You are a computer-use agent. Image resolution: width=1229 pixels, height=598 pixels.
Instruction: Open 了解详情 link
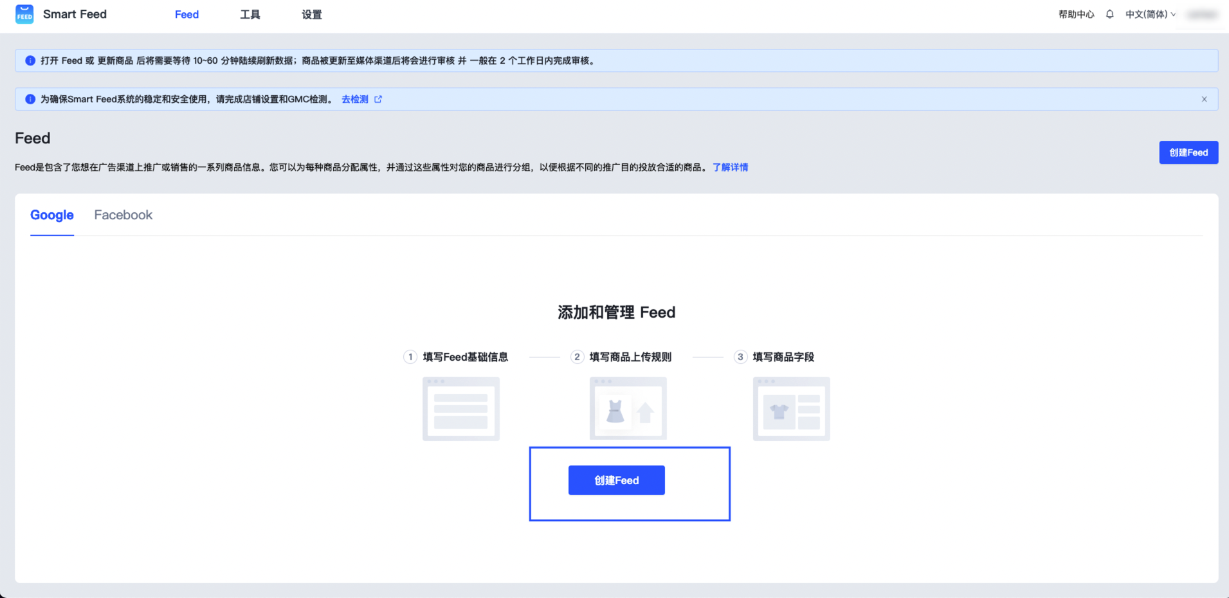pos(729,167)
